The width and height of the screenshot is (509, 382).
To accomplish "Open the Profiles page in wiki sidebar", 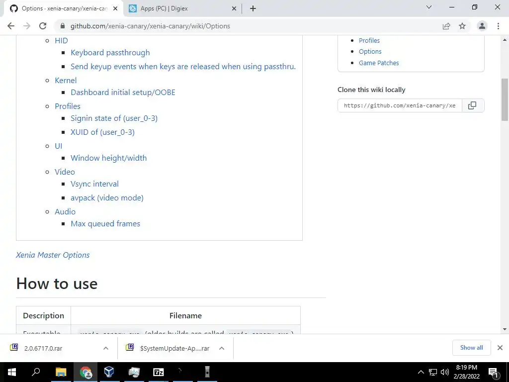I will pyautogui.click(x=369, y=41).
